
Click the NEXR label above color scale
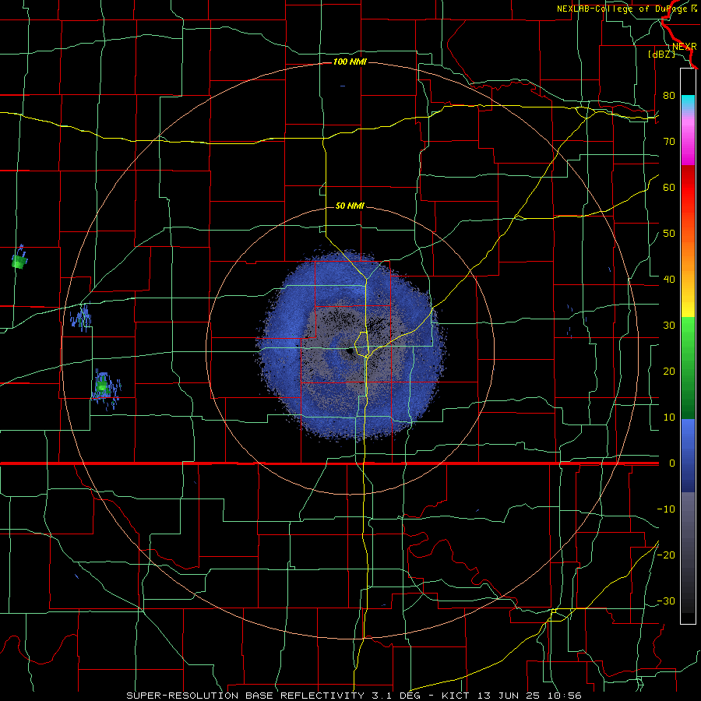684,47
